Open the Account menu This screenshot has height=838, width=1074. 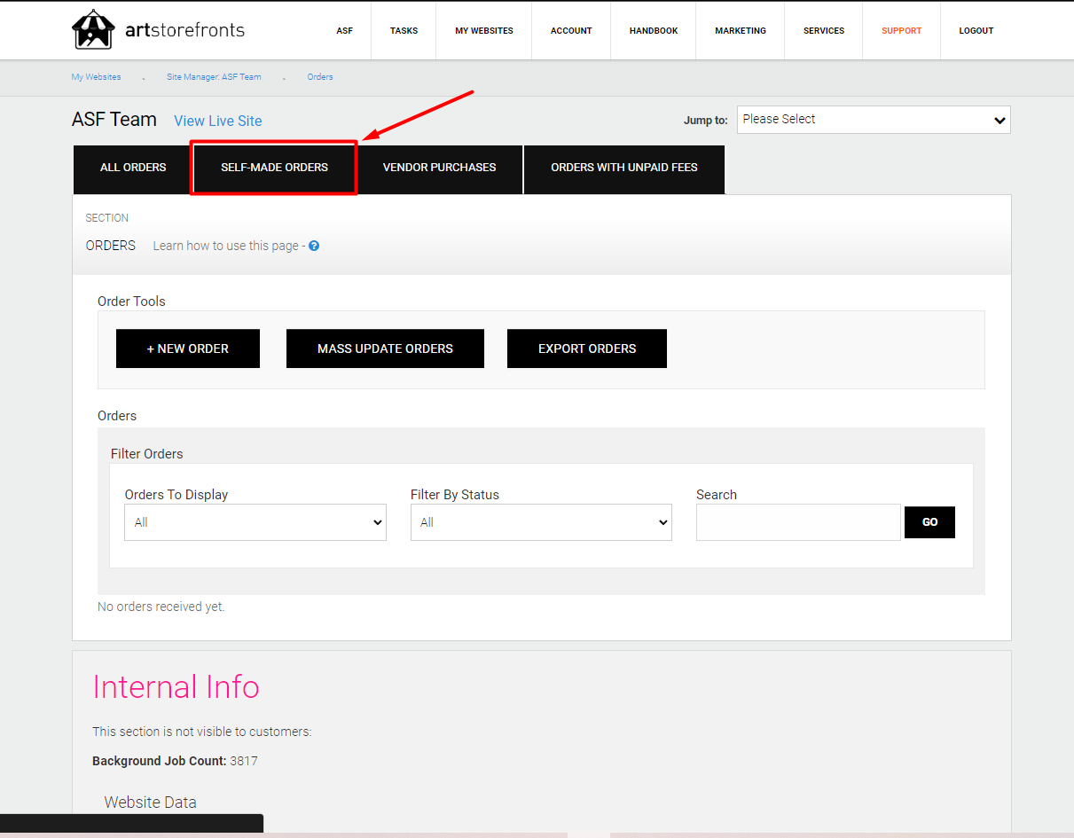(x=571, y=30)
